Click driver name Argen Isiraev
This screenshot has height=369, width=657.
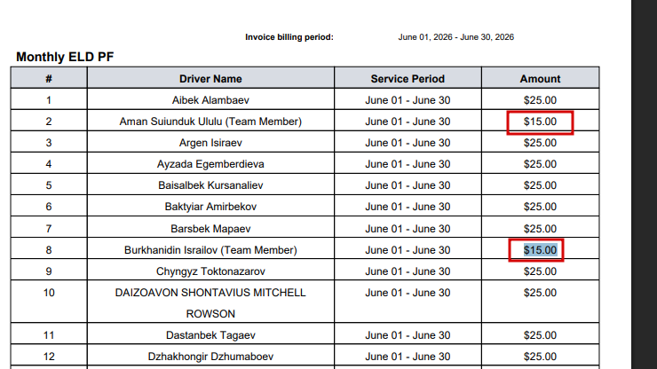point(210,143)
